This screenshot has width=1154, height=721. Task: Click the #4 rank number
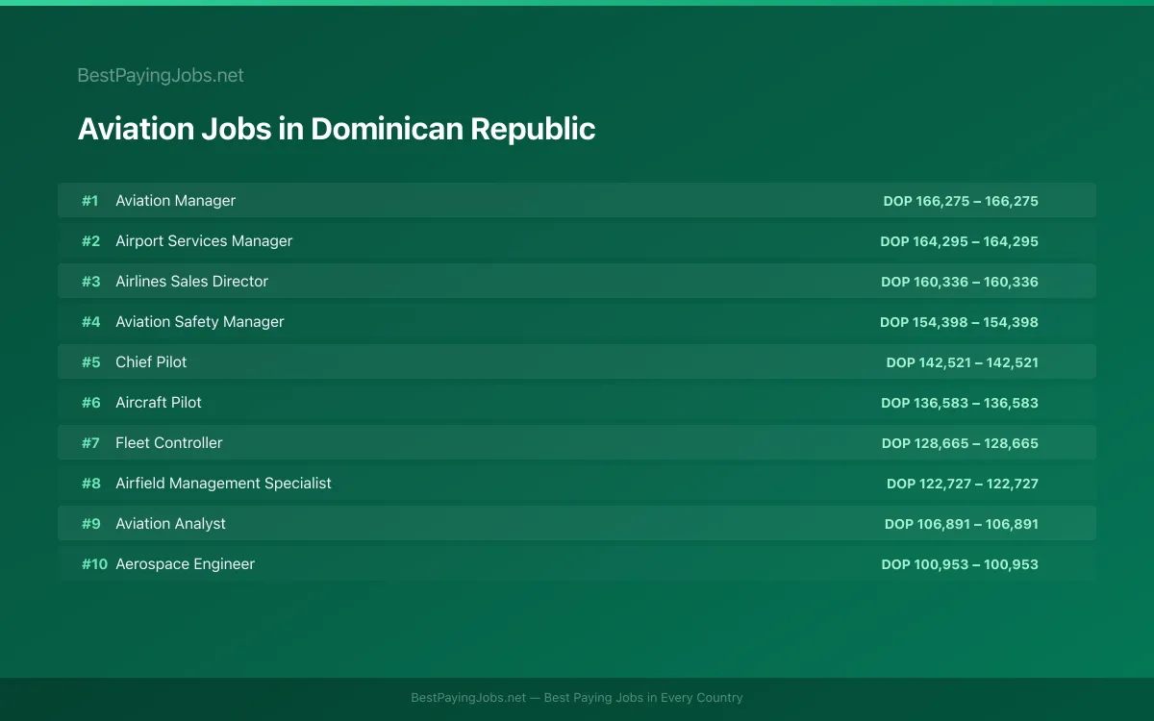(90, 322)
